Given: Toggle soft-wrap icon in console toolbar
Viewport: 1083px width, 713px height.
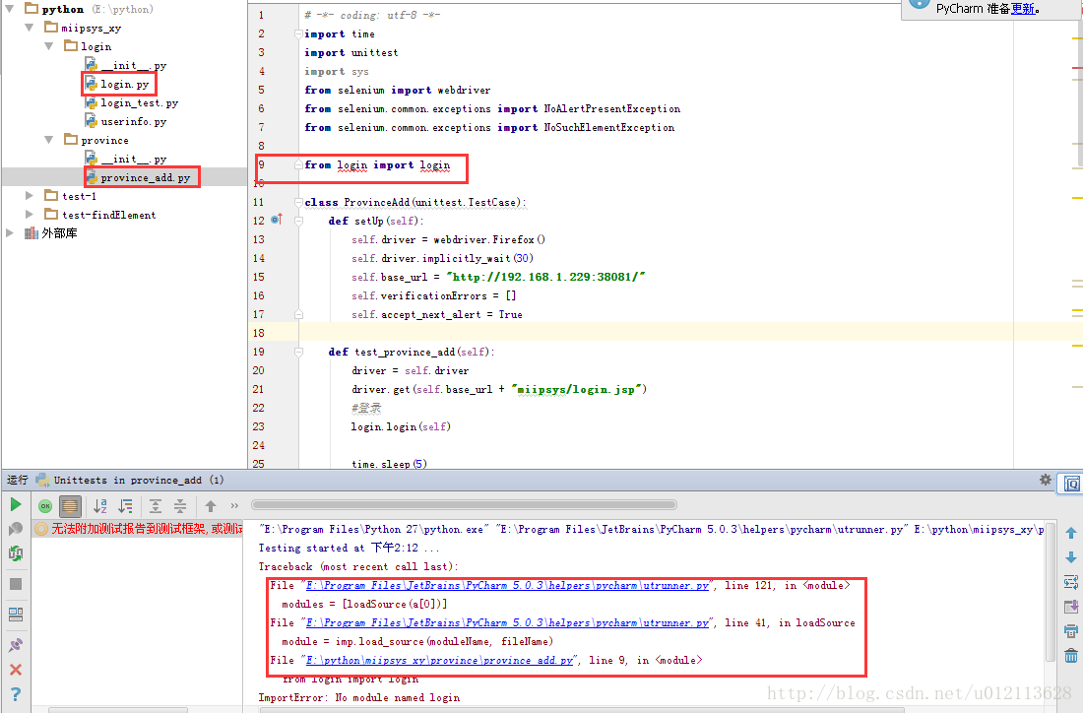Looking at the screenshot, I should point(1070,582).
